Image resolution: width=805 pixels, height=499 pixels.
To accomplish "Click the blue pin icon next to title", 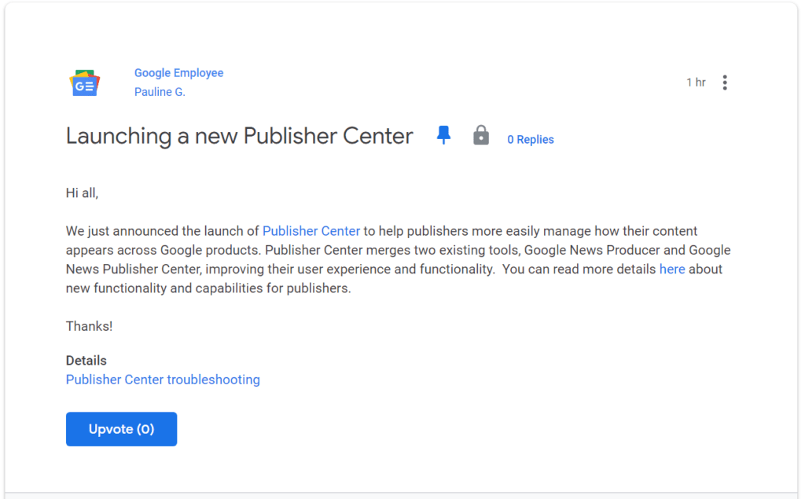I will pyautogui.click(x=443, y=134).
